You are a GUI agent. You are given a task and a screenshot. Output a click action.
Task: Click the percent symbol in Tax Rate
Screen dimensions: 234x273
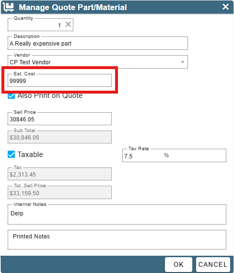tap(166, 155)
